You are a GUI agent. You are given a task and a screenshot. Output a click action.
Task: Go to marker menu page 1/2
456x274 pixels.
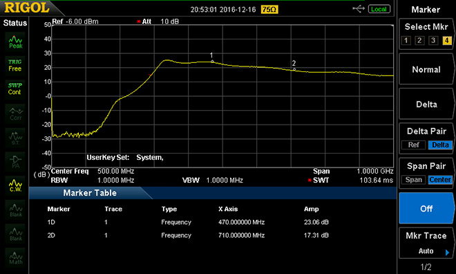coord(426,266)
